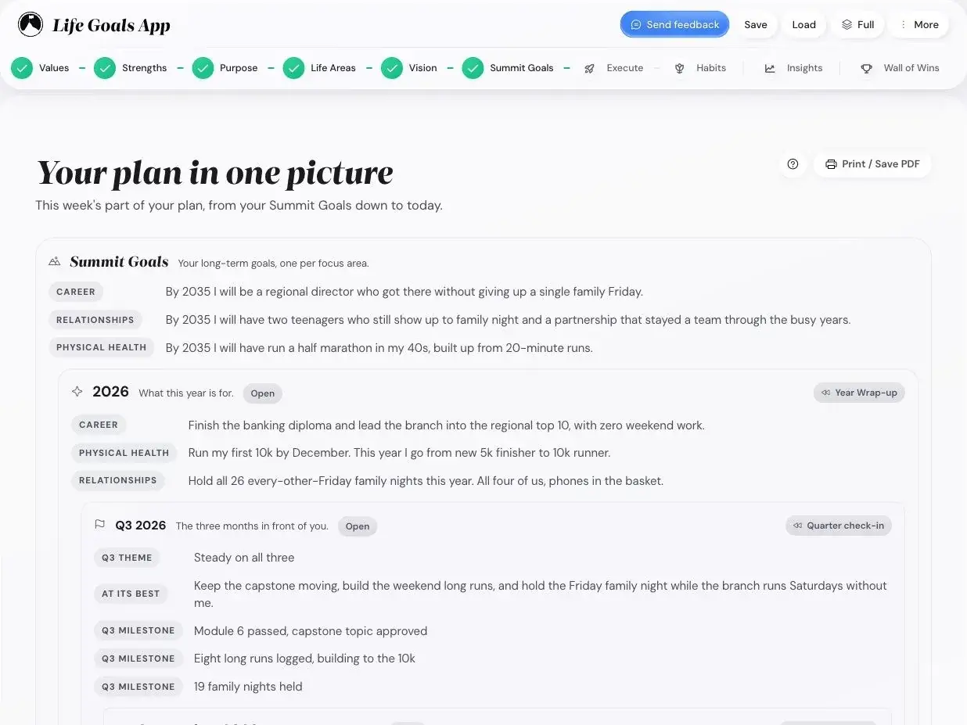The width and height of the screenshot is (967, 725).
Task: Click the PHYSICAL HEALTH tag in the 2026 section
Action: click(124, 453)
